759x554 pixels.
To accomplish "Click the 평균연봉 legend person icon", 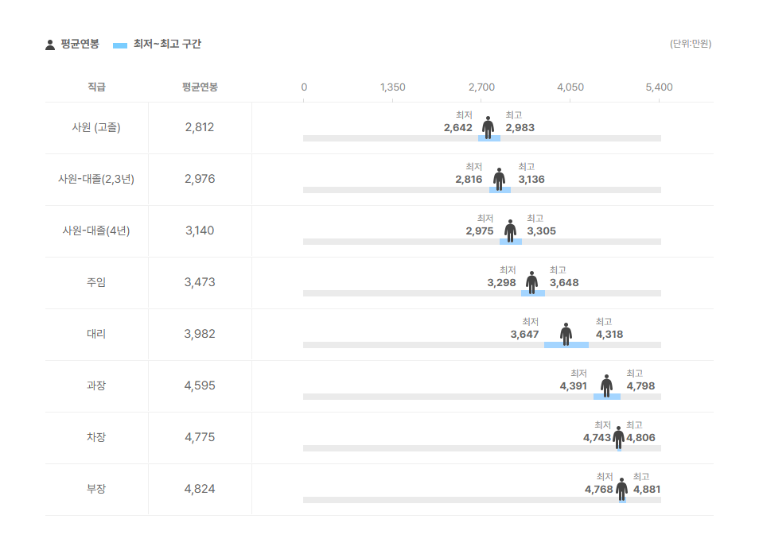I will [50, 45].
